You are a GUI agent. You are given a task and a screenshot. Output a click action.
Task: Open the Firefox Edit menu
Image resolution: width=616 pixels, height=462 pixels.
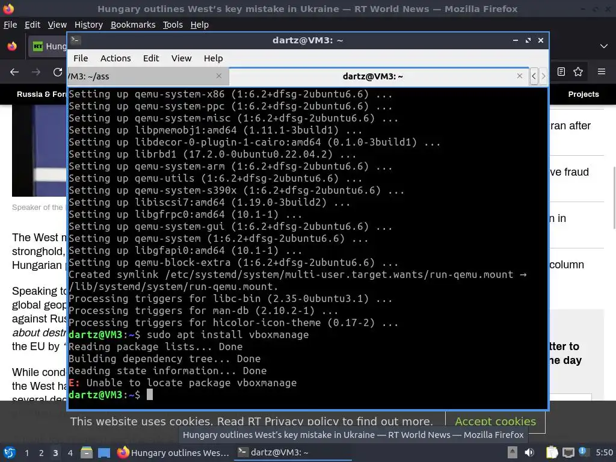pyautogui.click(x=32, y=25)
